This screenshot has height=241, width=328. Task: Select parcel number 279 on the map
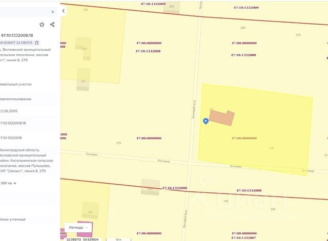pos(118,143)
